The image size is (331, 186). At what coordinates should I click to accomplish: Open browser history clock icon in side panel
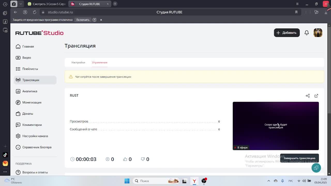[5, 4]
